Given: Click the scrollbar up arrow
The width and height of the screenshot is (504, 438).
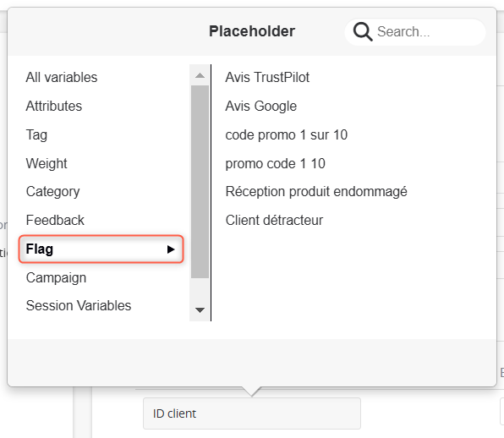Looking at the screenshot, I should point(200,75).
